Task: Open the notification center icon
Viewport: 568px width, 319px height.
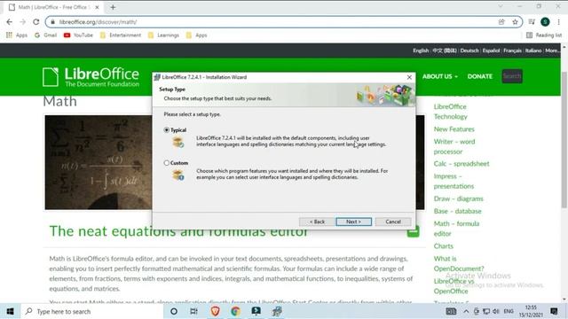Action: click(554, 311)
